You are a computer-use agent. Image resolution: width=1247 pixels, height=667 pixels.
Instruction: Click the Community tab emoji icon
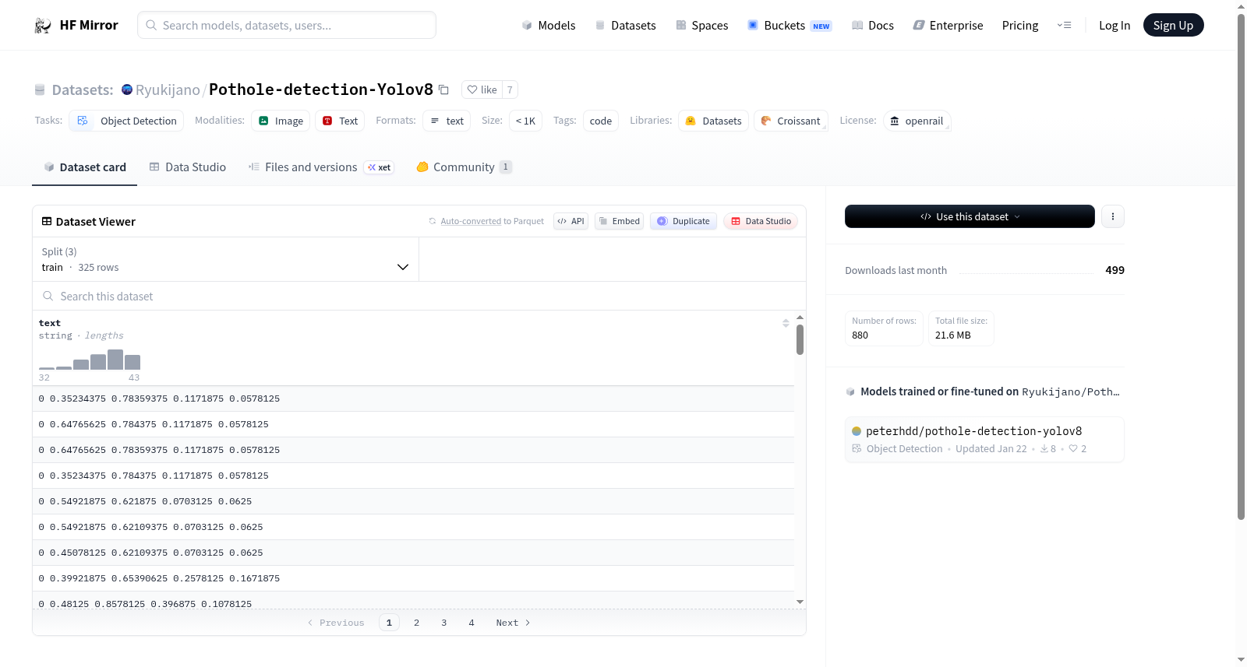tap(422, 167)
